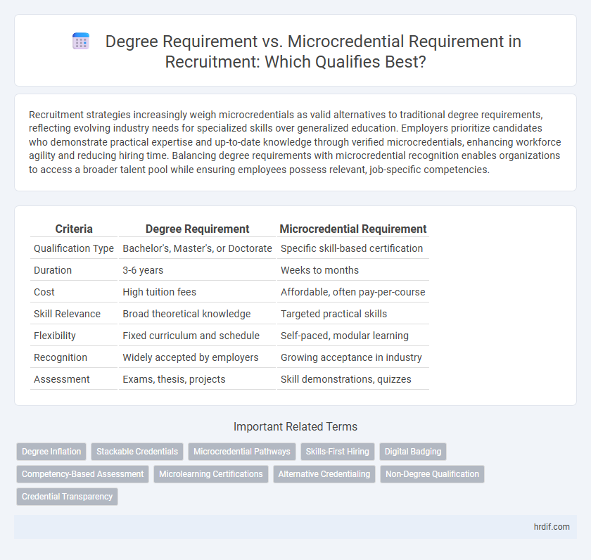Select the Microcredential Requirement column header
The width and height of the screenshot is (591, 560).
(x=353, y=229)
